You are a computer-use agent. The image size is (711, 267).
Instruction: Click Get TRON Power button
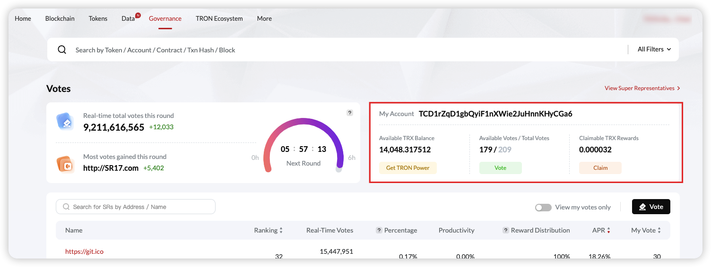point(408,168)
